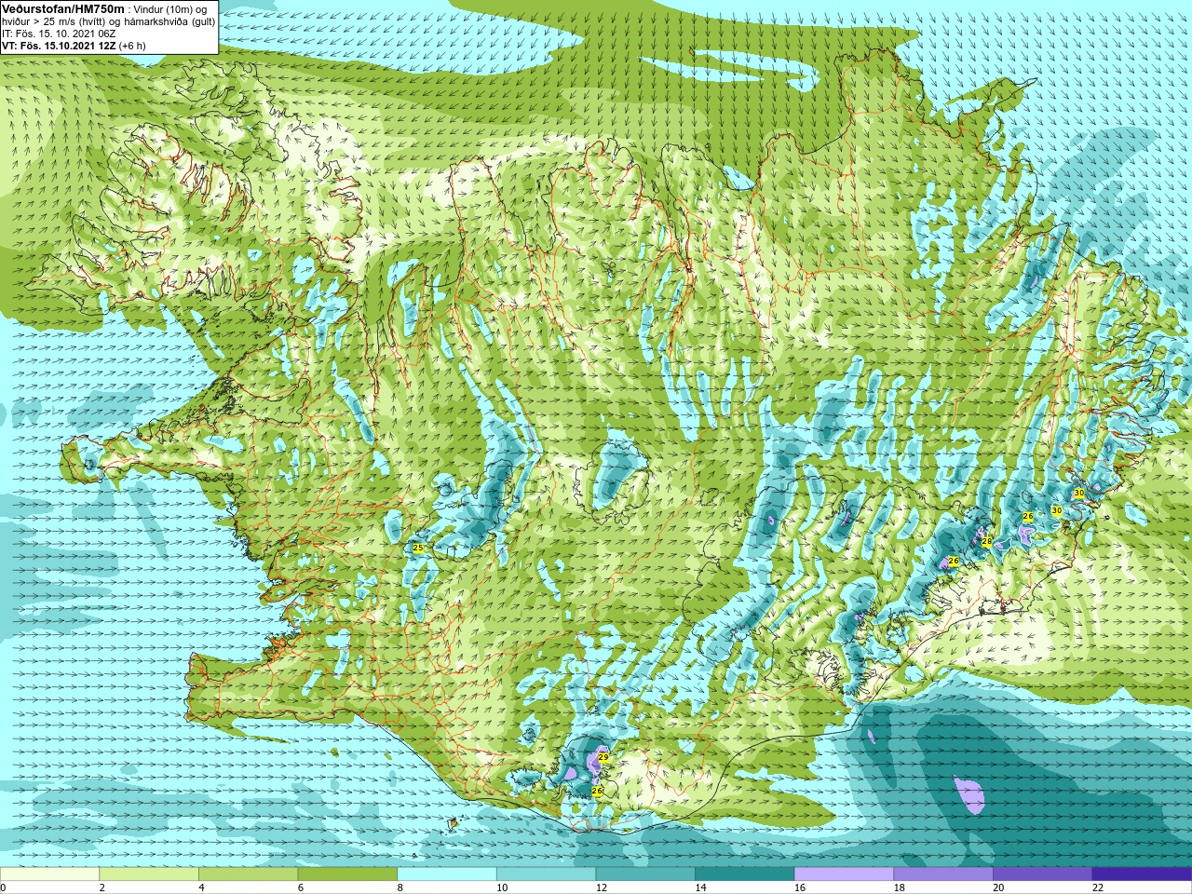The image size is (1192, 894).
Task: Click the '6' scale value on the legend
Action: pos(301,887)
